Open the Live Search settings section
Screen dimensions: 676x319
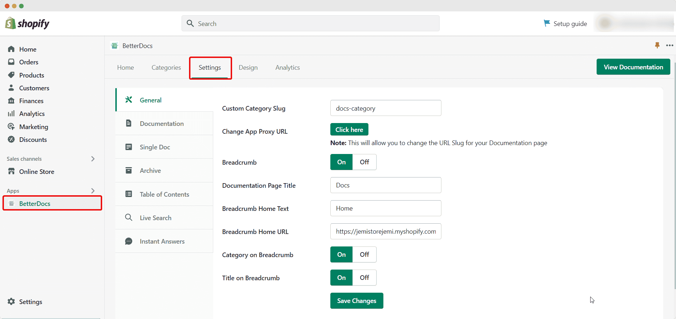pyautogui.click(x=164, y=218)
